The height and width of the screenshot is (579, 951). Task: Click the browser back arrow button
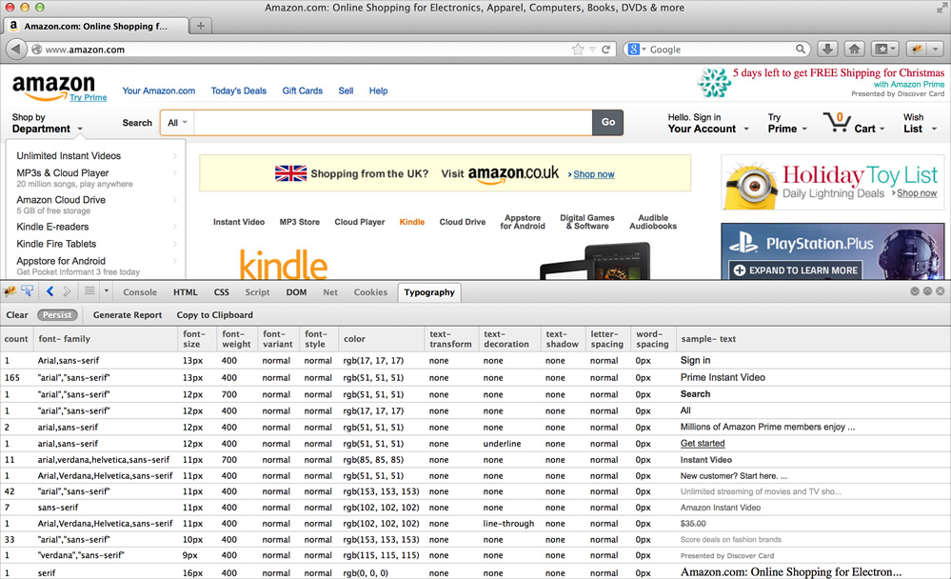(16, 50)
